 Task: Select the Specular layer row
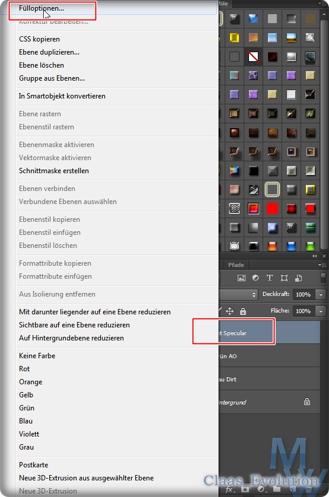tap(269, 333)
